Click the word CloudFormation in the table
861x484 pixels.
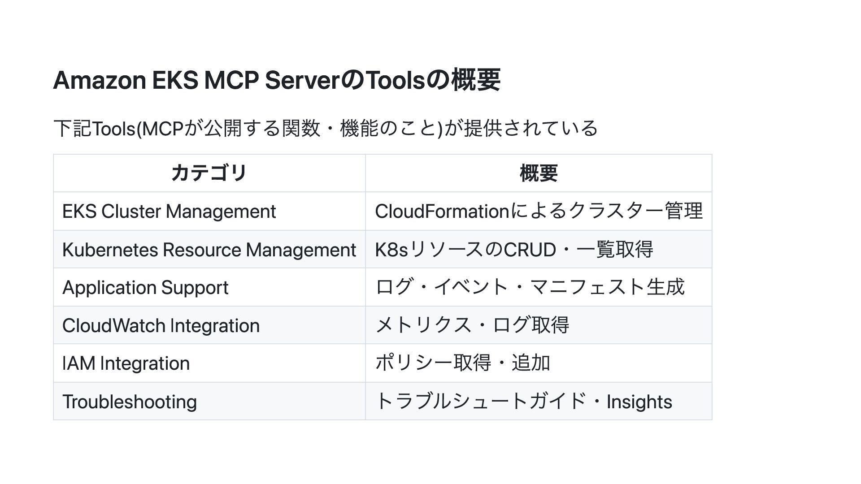tap(442, 212)
